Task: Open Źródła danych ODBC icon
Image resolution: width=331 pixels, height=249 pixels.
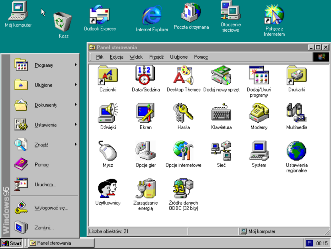Action: [183, 188]
